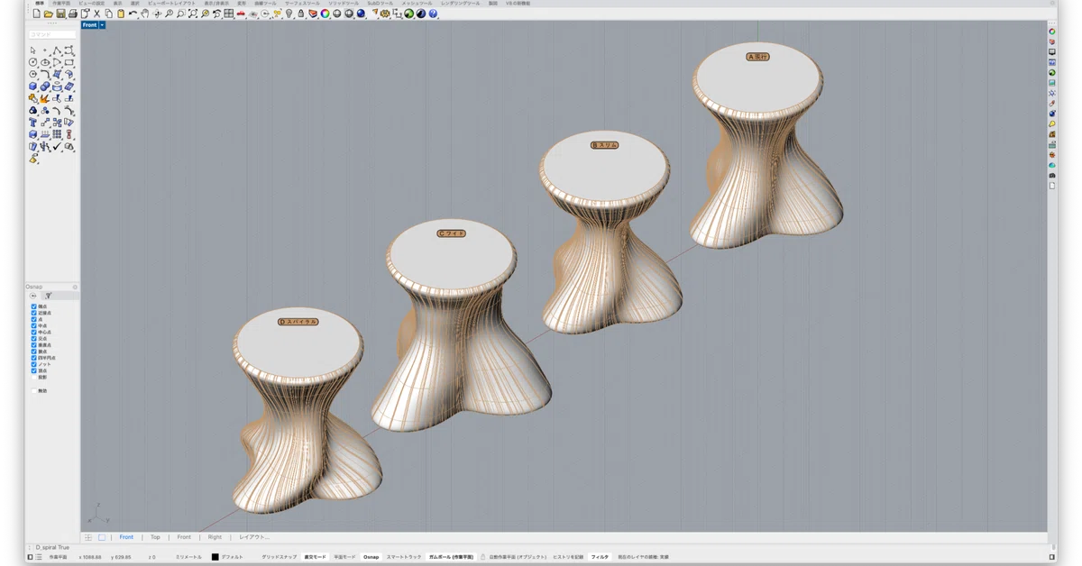Select the arrow pointer tool in sidebar

[32, 50]
